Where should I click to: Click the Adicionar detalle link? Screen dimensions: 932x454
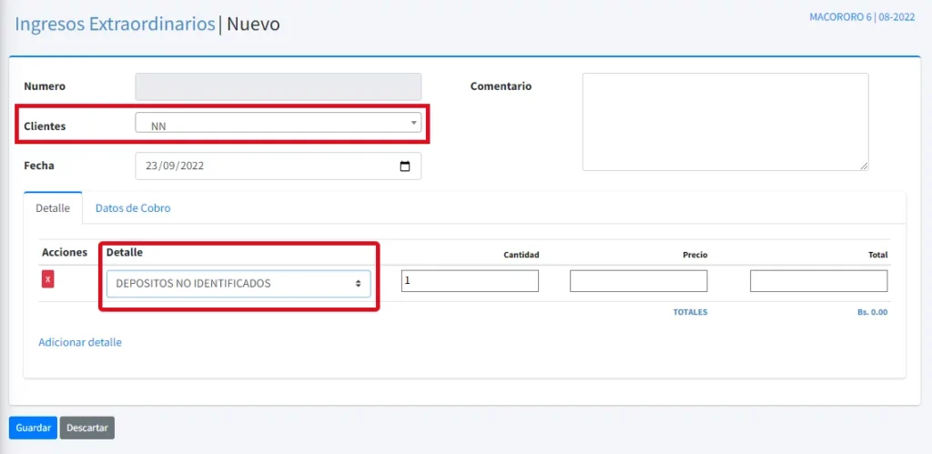(x=80, y=342)
